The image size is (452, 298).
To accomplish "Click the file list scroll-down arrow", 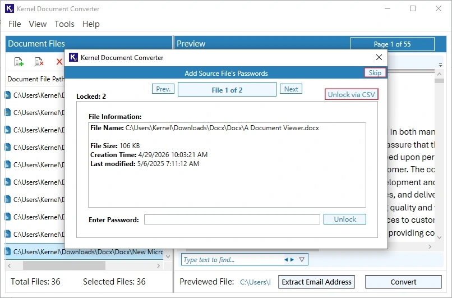I will point(168,256).
